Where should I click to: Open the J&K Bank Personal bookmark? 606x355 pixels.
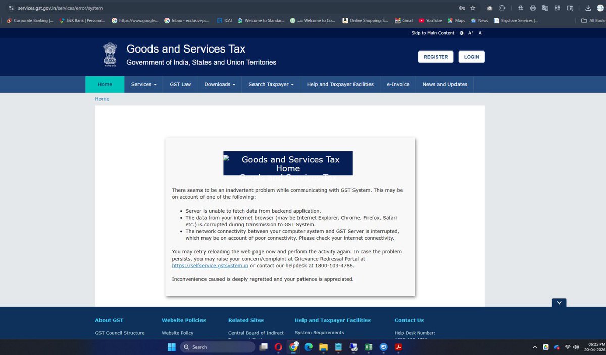tap(82, 21)
